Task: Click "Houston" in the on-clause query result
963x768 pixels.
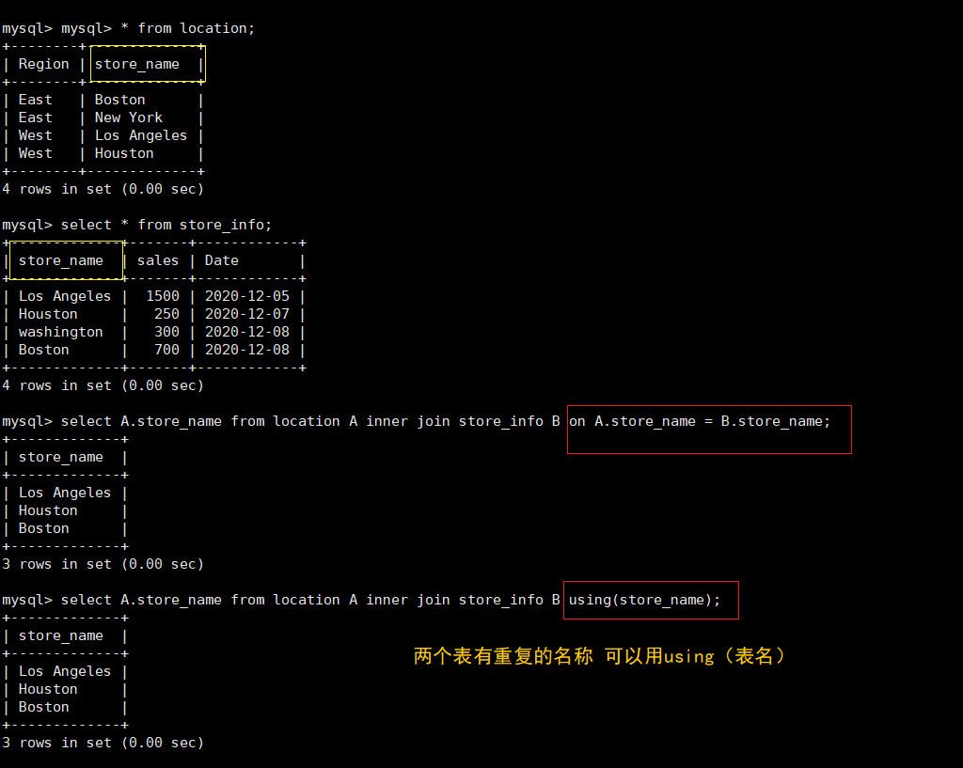Action: point(48,510)
